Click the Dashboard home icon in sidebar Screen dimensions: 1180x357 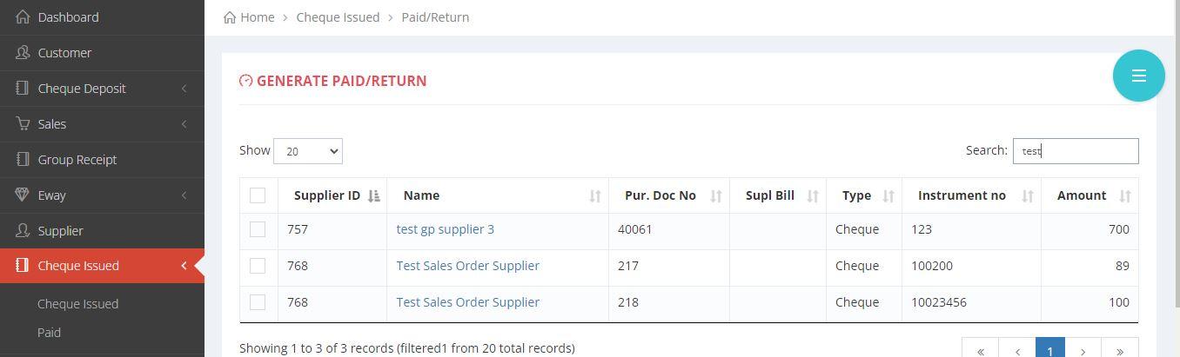coord(23,17)
